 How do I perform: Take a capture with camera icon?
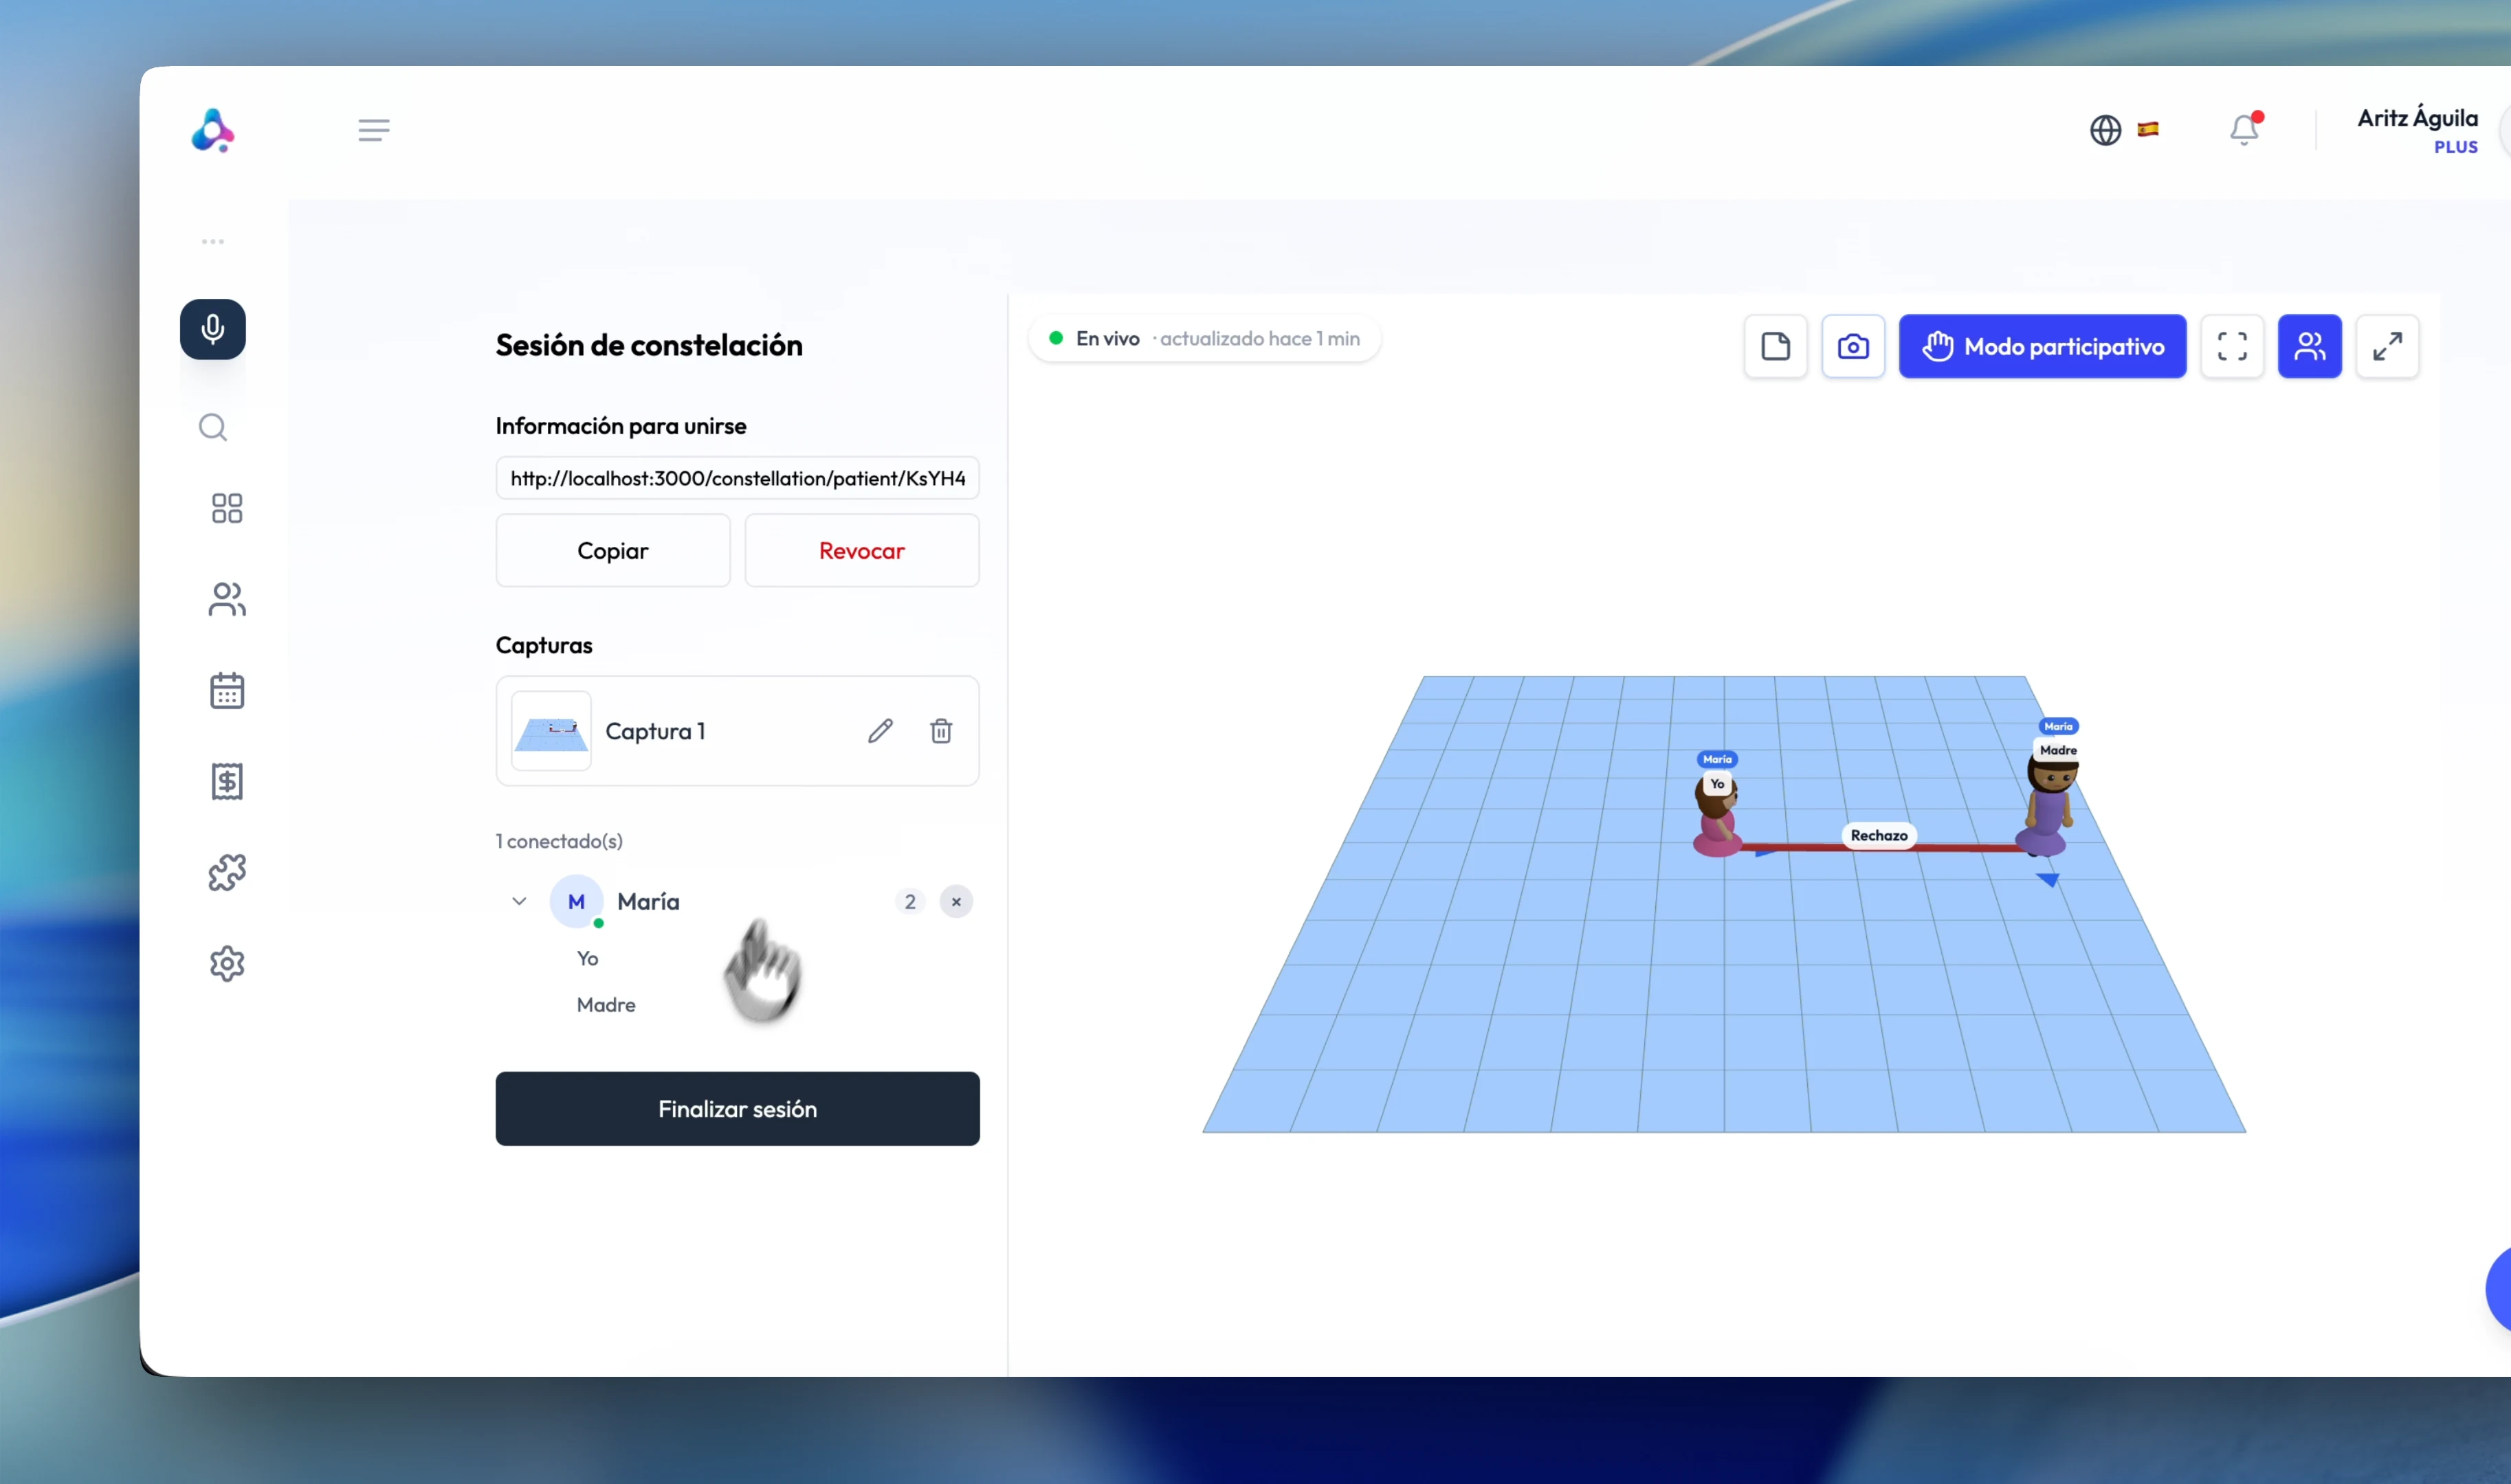[1852, 346]
